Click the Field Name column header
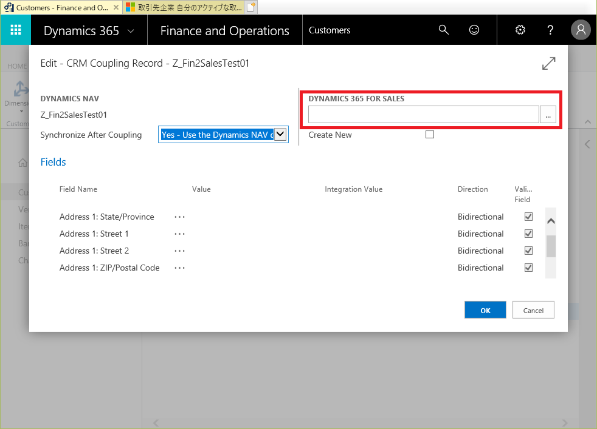The width and height of the screenshot is (597, 429). [78, 189]
